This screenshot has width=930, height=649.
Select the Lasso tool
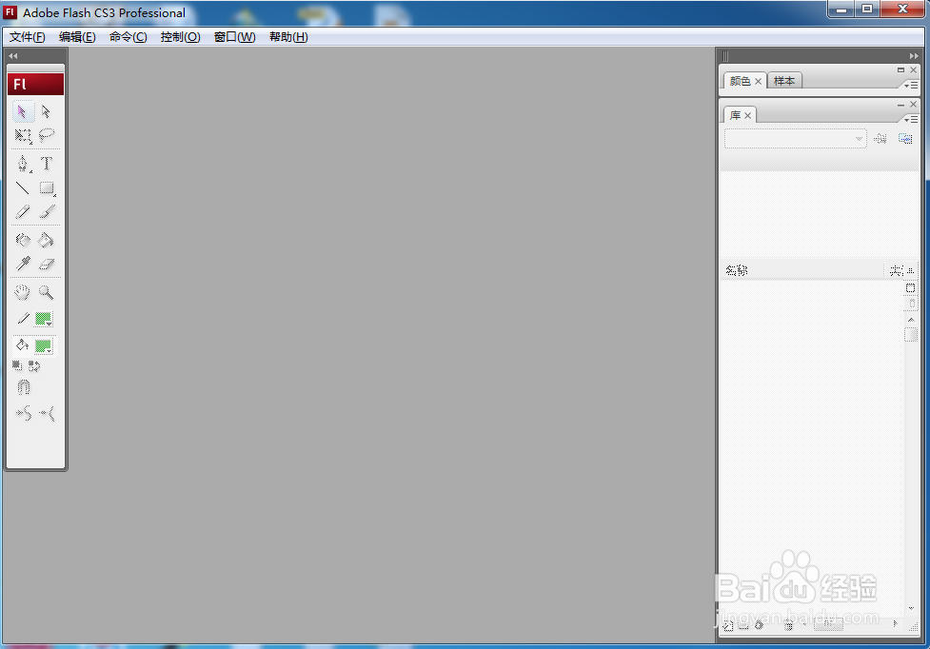click(x=47, y=136)
